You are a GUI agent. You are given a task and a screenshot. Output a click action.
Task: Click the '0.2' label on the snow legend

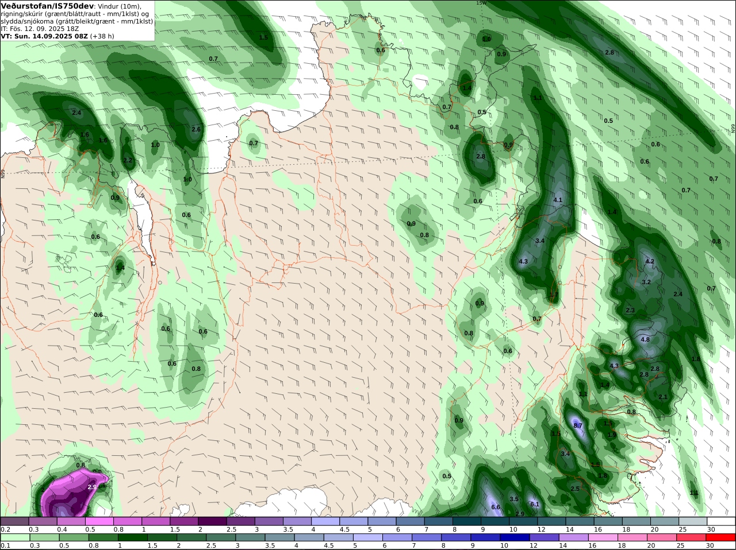pos(5,529)
